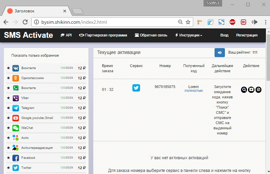Click the Telegram paper plane icon

point(15,108)
